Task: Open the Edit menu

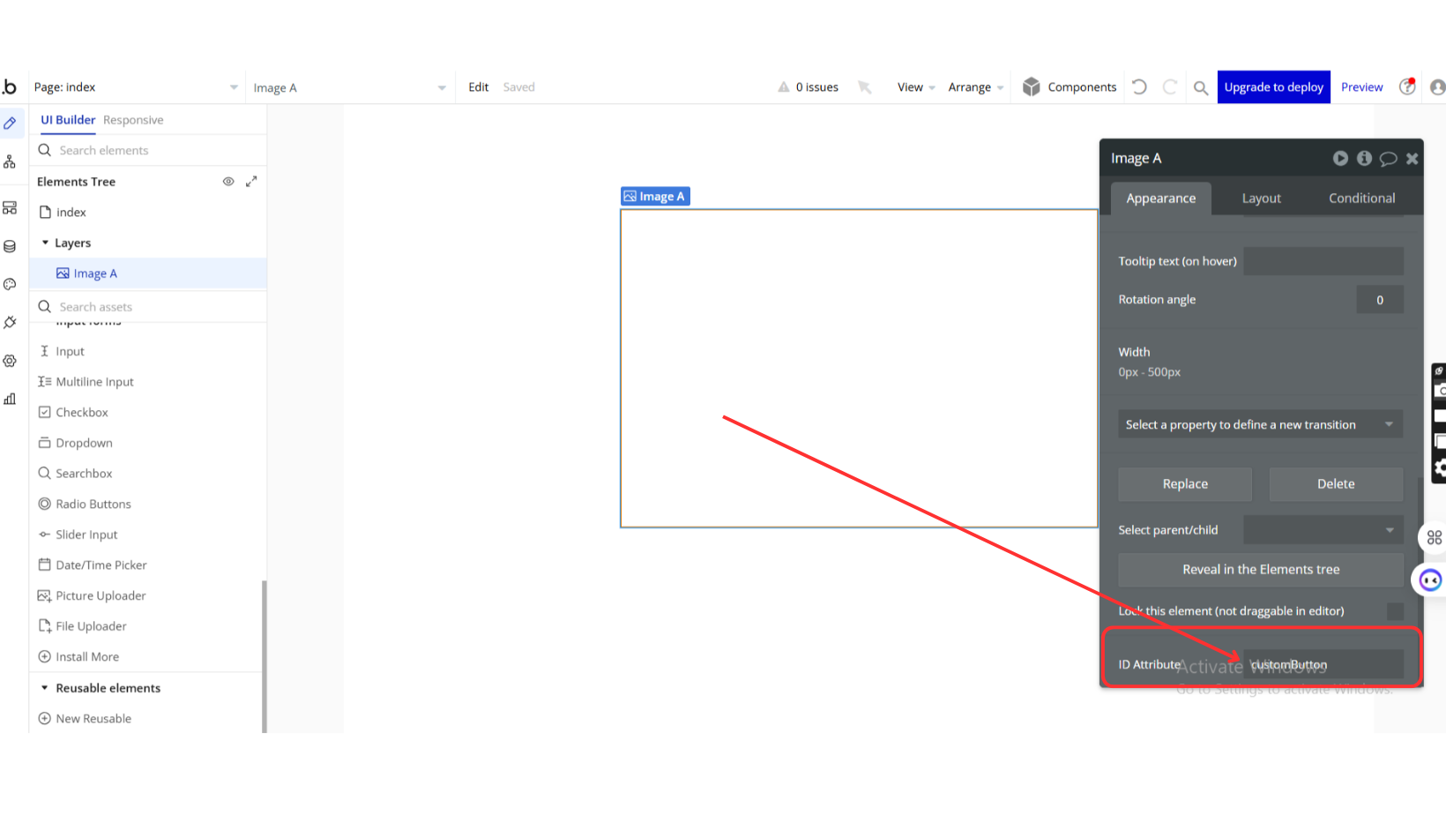Action: click(x=478, y=87)
